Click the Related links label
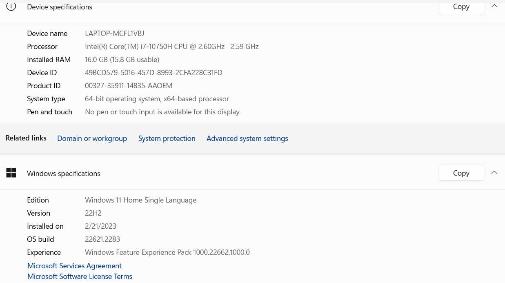505x283 pixels. point(26,138)
